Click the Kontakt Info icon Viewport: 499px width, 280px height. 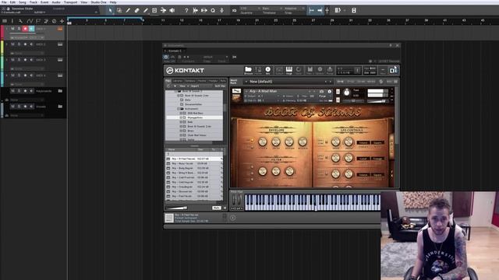coord(267,70)
